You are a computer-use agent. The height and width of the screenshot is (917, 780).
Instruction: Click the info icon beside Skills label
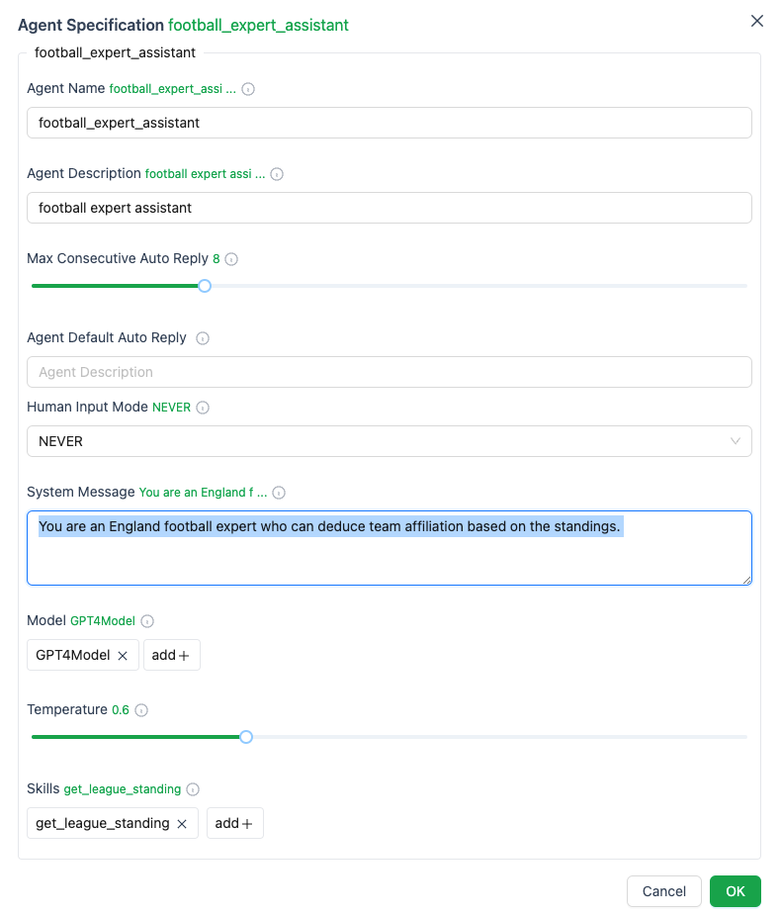click(x=193, y=789)
